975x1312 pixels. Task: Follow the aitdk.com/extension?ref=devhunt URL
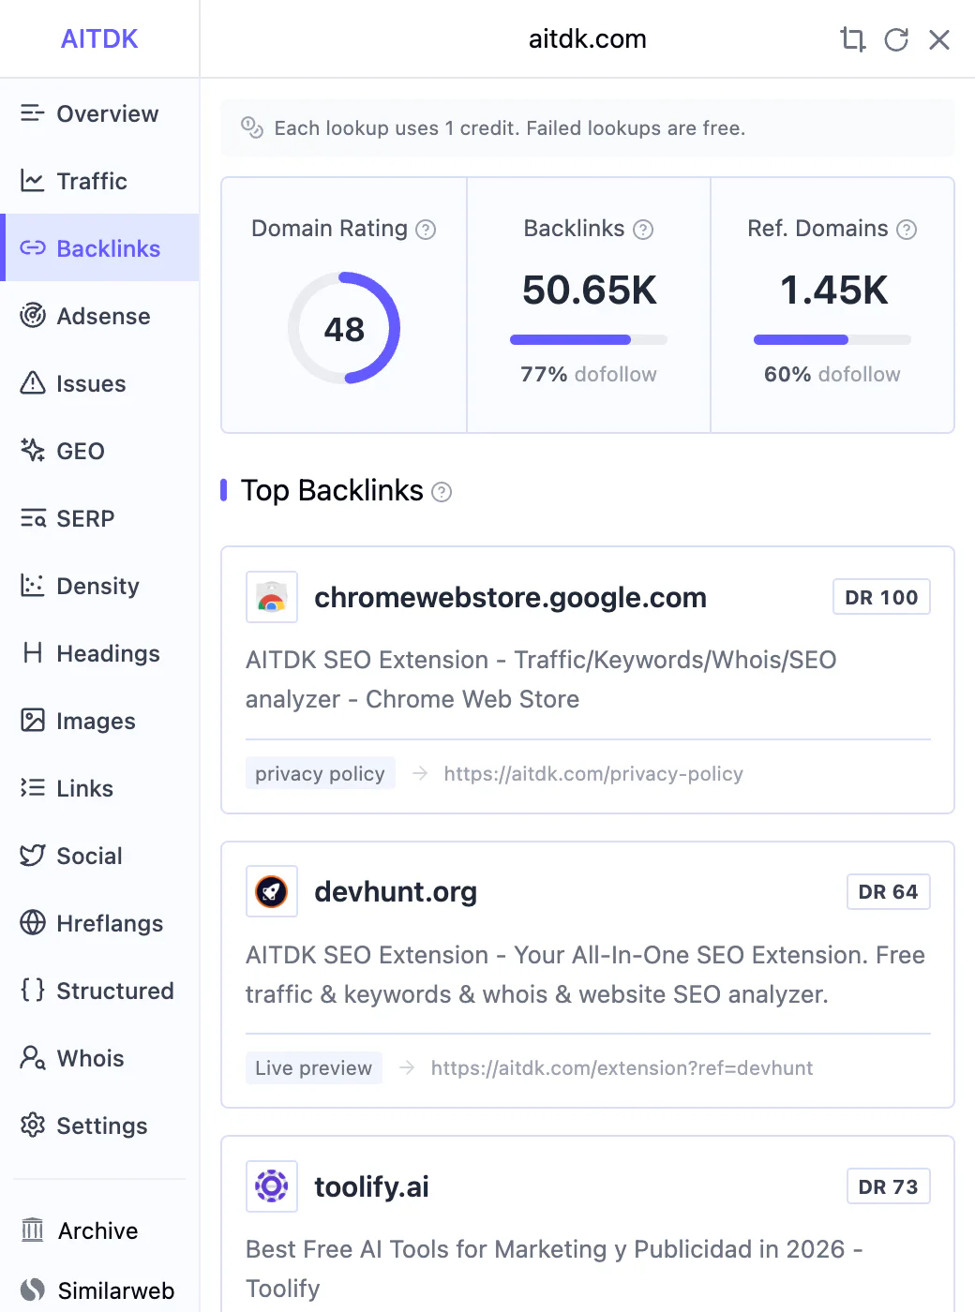click(622, 1068)
